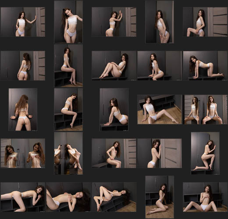This screenshot has width=228, height=219.
Task: Open portrait back-view thumbnail with hands on wall
Action: point(23,109)
